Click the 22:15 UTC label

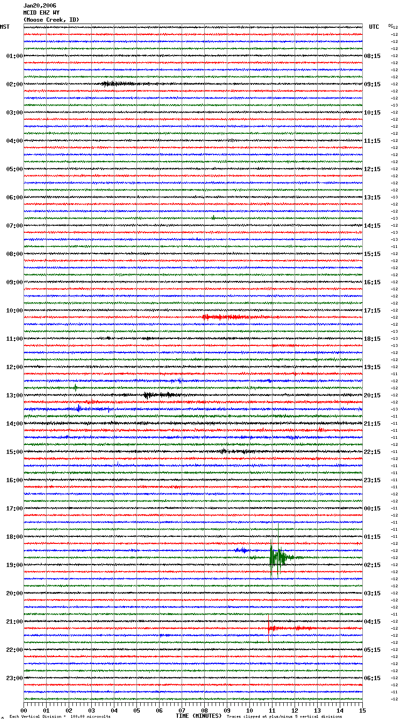point(372,452)
